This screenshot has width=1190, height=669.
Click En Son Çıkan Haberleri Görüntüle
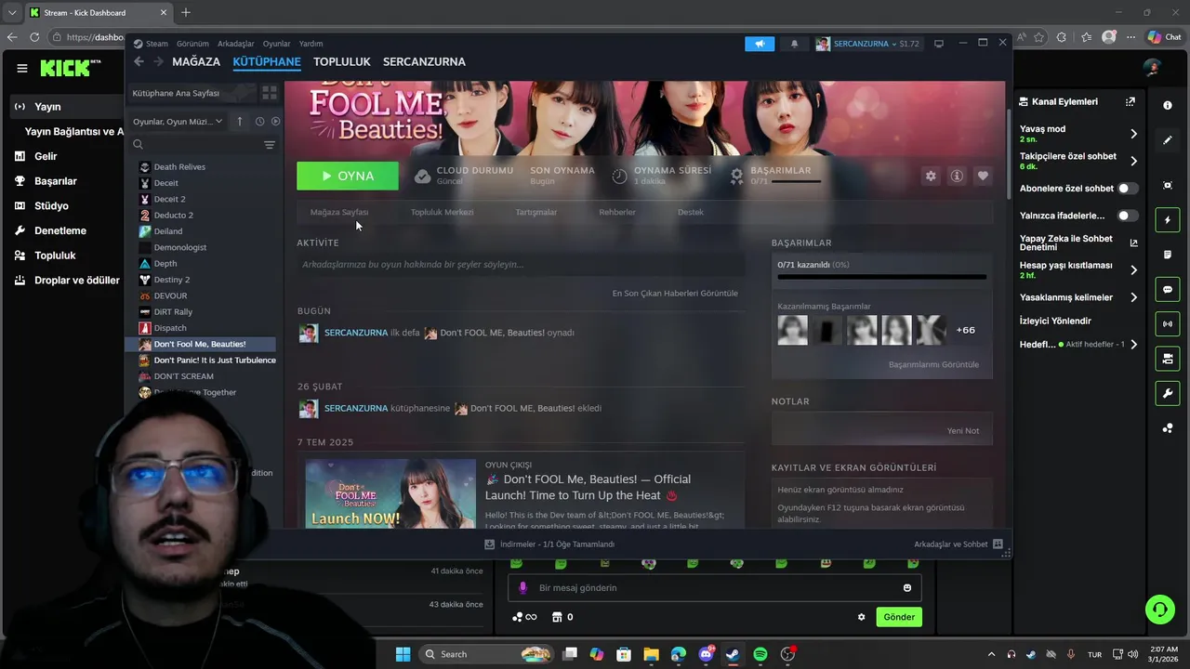[x=675, y=294]
